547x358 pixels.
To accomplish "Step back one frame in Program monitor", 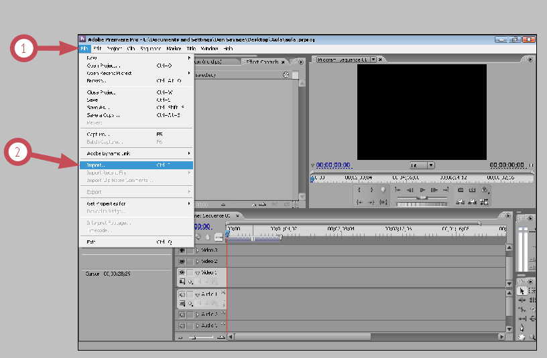I will (x=410, y=190).
